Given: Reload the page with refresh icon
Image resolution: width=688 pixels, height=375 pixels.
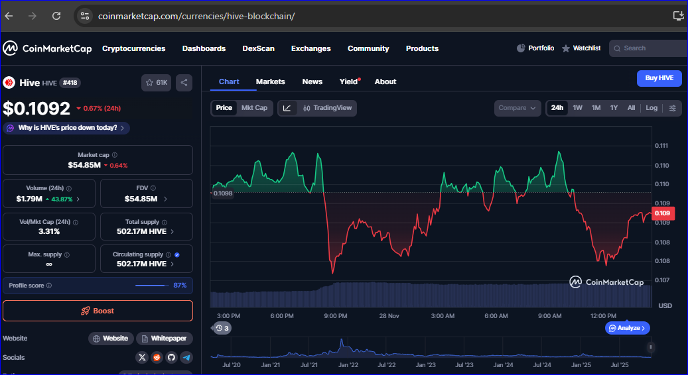Looking at the screenshot, I should (x=56, y=16).
